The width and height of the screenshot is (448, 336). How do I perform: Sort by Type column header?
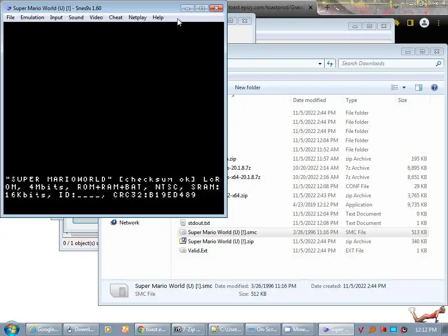click(x=351, y=100)
